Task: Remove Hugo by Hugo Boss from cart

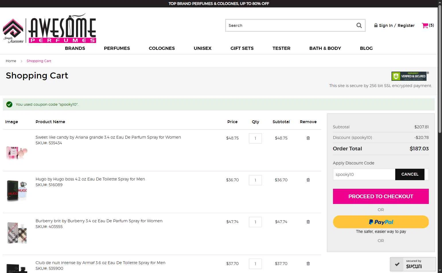Action: coord(308,180)
